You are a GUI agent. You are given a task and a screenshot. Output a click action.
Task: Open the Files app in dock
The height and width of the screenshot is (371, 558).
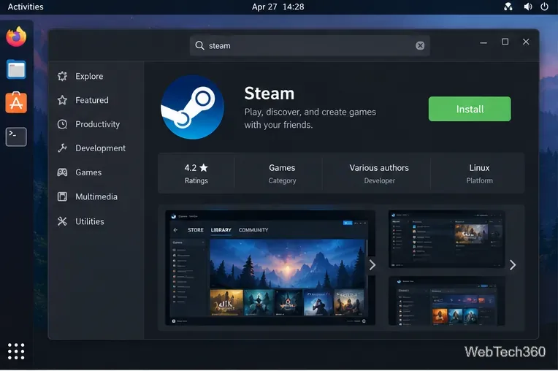click(x=16, y=69)
